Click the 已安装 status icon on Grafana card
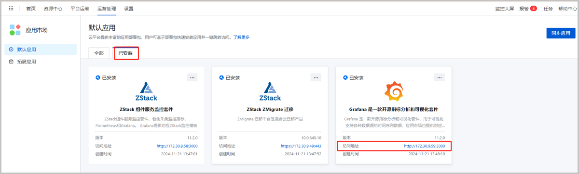This screenshot has height=174, width=579. point(345,77)
